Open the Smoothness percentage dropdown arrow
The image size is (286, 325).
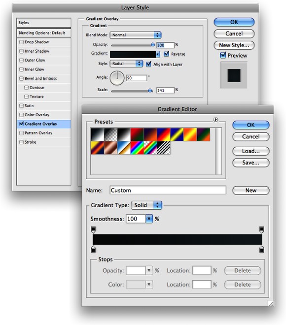[149, 219]
